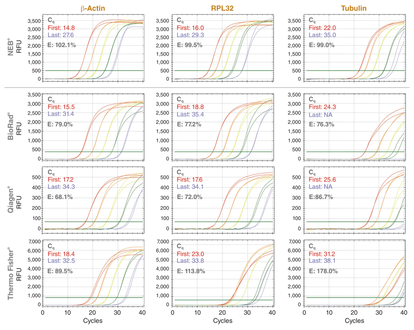Click the 'Last: 34.3' Cq value
Image resolution: width=414 pixels, height=330 pixels.
coord(61,187)
